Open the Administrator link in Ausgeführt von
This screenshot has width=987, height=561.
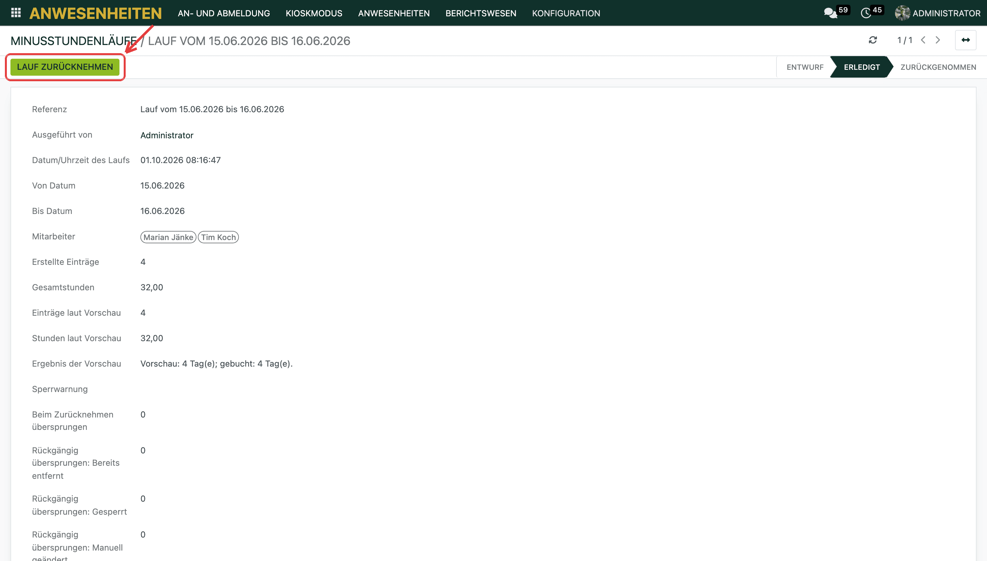point(166,135)
